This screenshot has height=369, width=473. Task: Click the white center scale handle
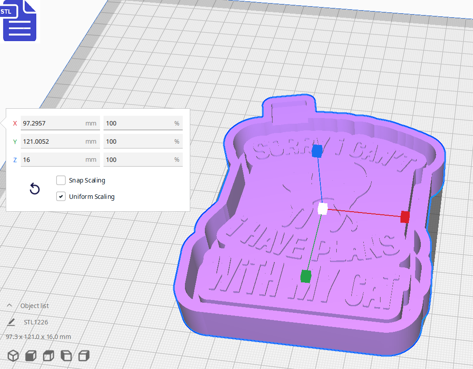click(x=323, y=209)
